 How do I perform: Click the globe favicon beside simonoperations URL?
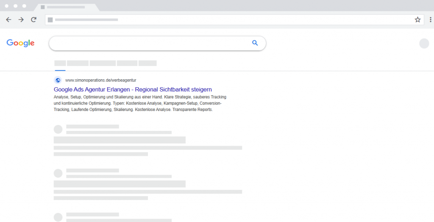pyautogui.click(x=58, y=80)
